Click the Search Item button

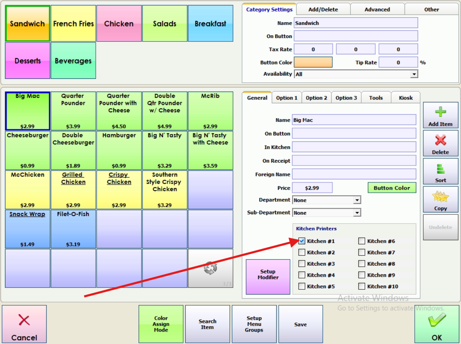(207, 324)
